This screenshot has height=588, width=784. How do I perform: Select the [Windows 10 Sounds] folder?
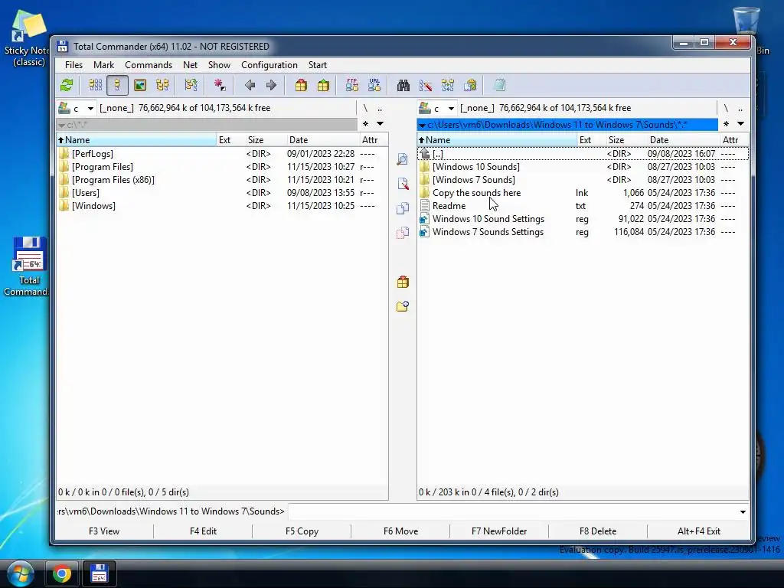point(583,167)
